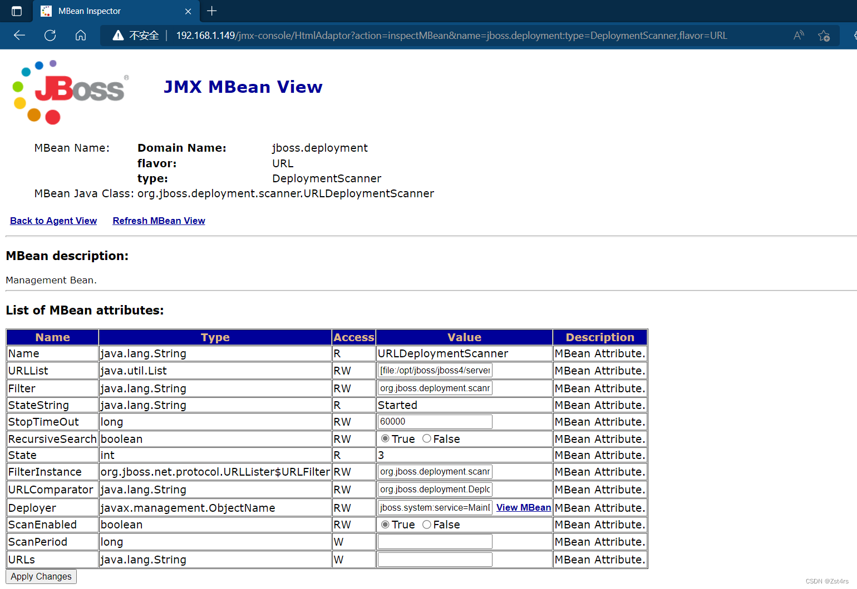Click the Type column header
The image size is (857, 589).
[215, 337]
